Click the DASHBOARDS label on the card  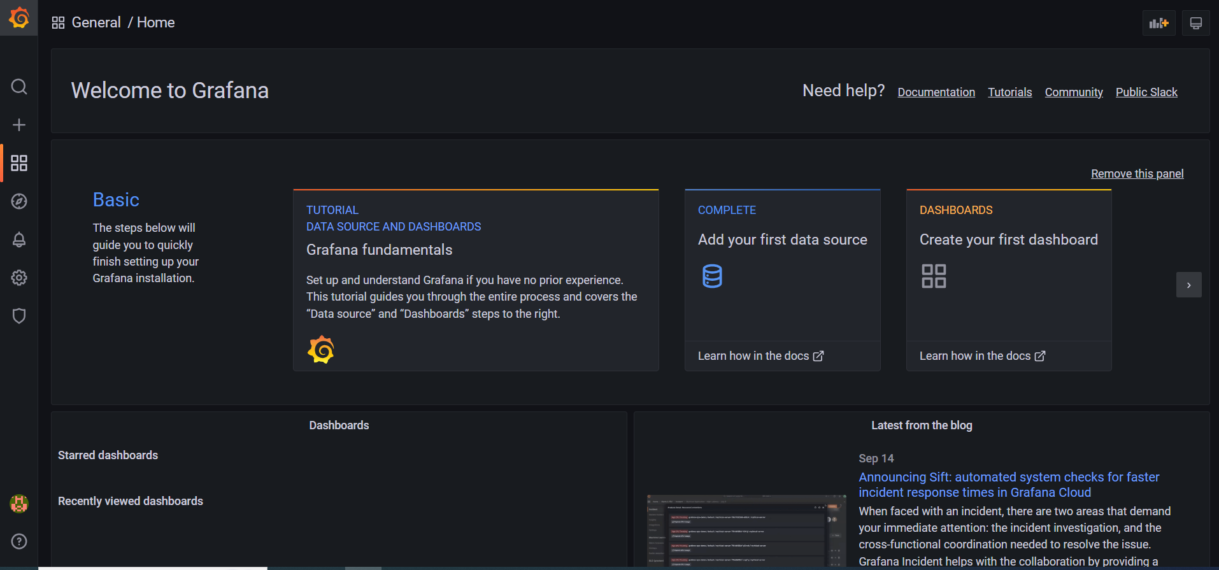click(x=956, y=210)
